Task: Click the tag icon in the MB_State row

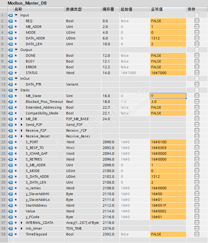Action: click(10, 96)
